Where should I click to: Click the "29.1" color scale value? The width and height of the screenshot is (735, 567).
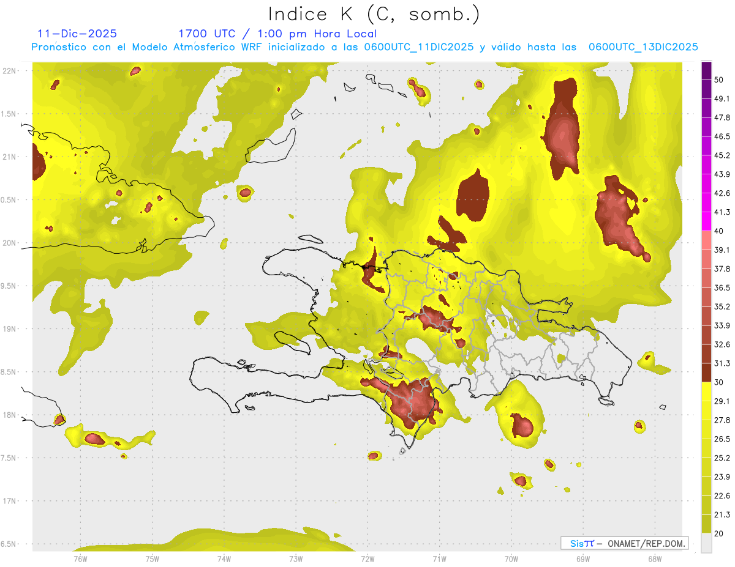click(x=722, y=401)
